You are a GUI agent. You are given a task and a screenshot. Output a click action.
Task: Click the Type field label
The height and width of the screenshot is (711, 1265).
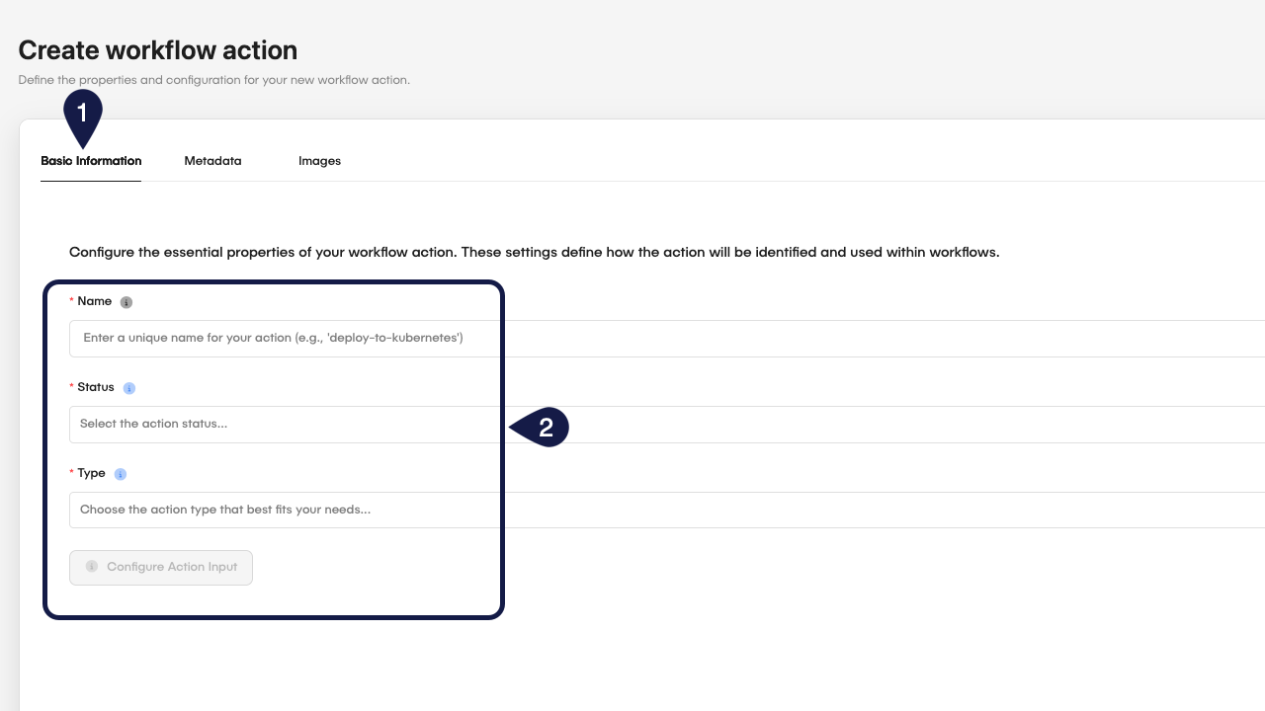(91, 473)
